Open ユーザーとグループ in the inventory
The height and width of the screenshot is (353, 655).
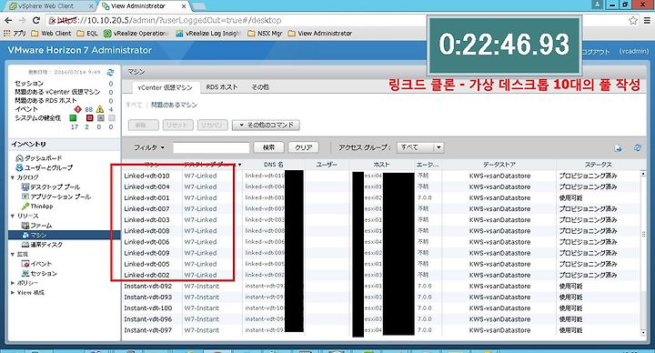click(45, 167)
